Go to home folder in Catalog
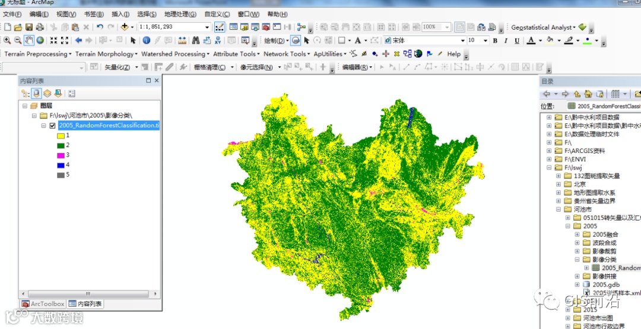The width and height of the screenshot is (641, 329). (588, 94)
